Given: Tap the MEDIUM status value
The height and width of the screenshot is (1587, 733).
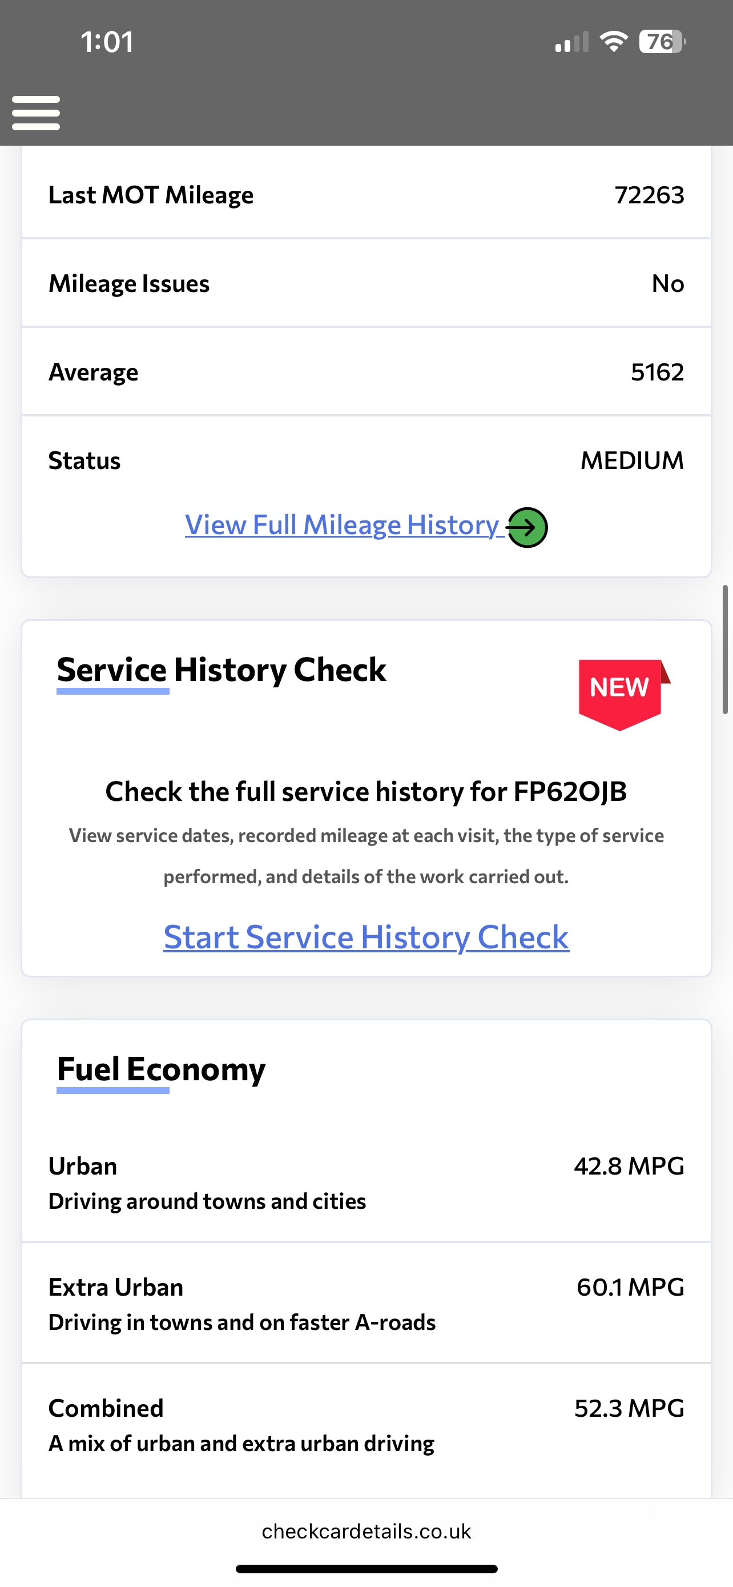Looking at the screenshot, I should 631,461.
